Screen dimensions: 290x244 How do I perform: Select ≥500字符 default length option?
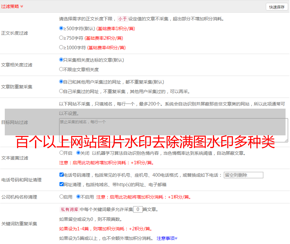pos(61,28)
